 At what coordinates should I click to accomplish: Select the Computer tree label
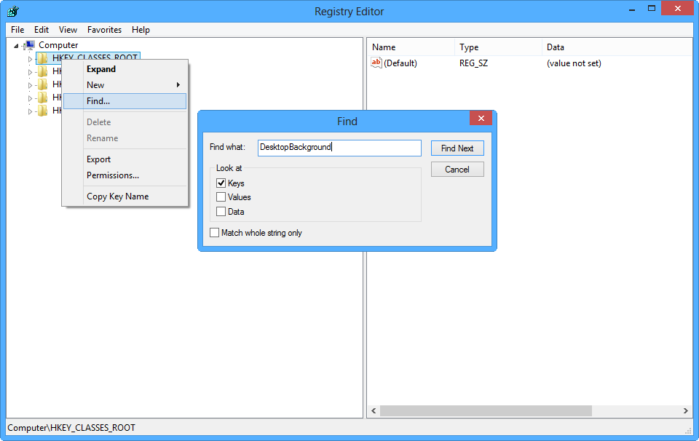click(58, 45)
